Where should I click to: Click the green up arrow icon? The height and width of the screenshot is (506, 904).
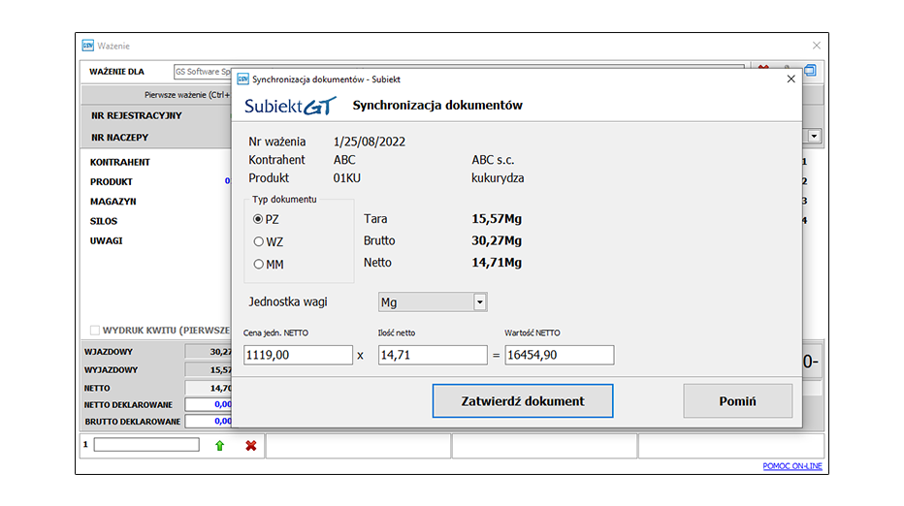219,445
